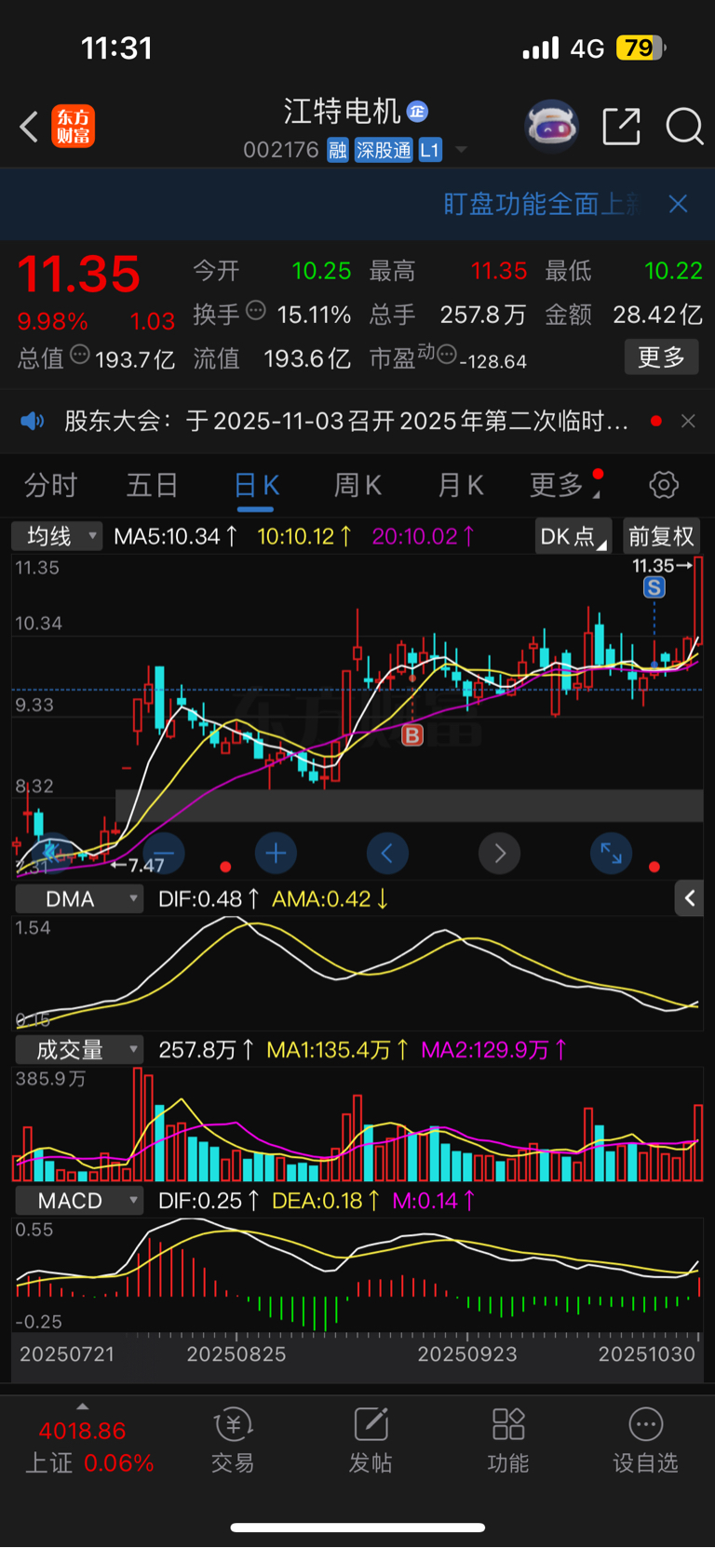715x1548 pixels.
Task: Zoom out chart with minus button
Action: (x=164, y=853)
